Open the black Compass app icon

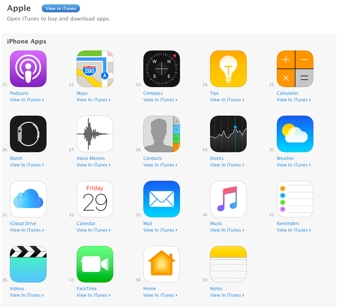coord(162,69)
